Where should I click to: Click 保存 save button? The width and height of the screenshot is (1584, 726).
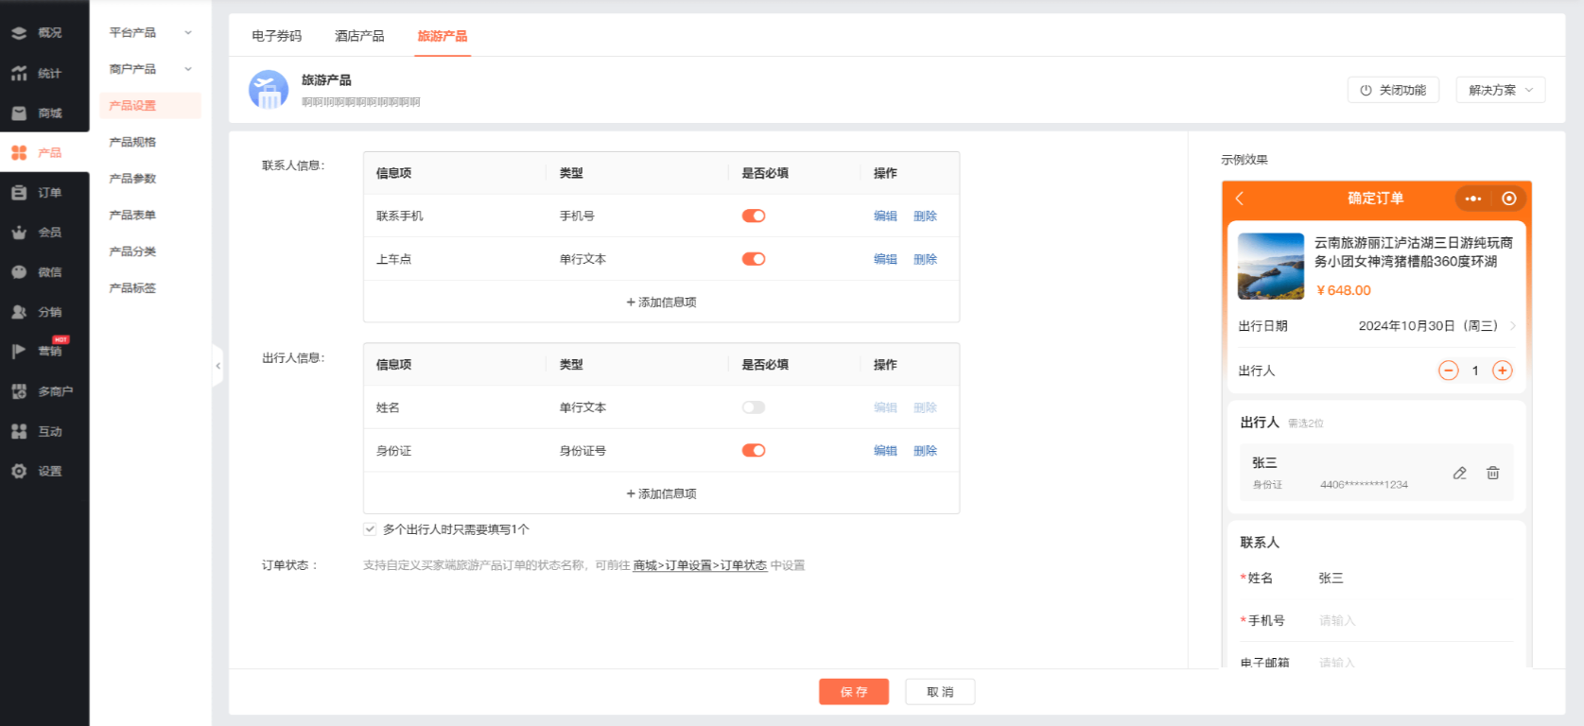[854, 692]
